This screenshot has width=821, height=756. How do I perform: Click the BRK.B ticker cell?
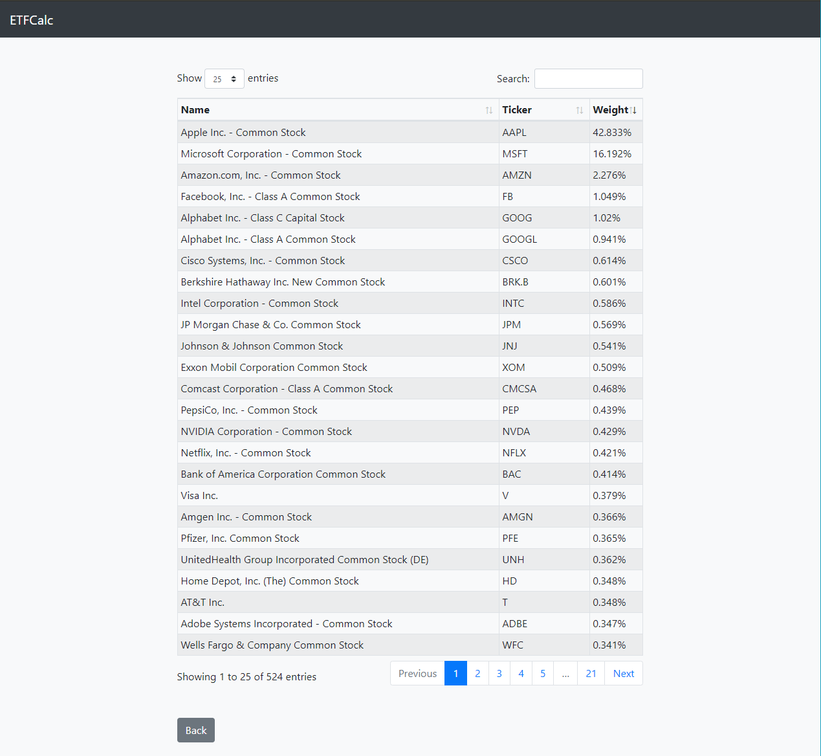point(544,282)
